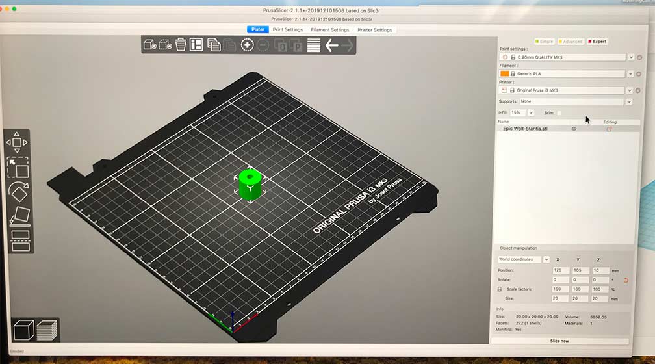Click the 0.20mm QUALITY MK3 preset field

(x=563, y=57)
